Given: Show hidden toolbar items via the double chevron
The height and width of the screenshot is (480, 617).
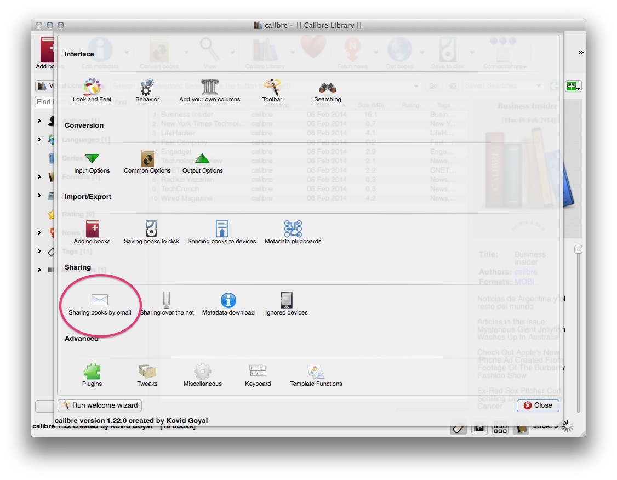Looking at the screenshot, I should tap(581, 52).
